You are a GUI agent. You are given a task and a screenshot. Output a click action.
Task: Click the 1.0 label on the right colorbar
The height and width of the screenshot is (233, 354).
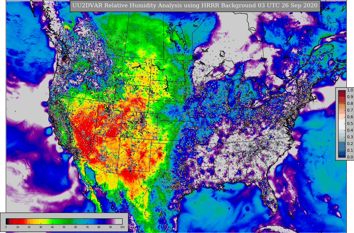[350, 90]
